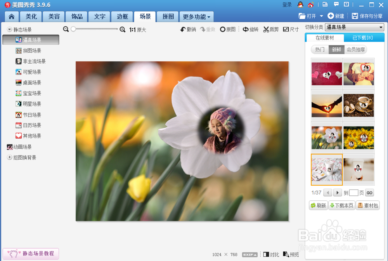Open the 素材包 button
388x261 pixels.
[368, 205]
